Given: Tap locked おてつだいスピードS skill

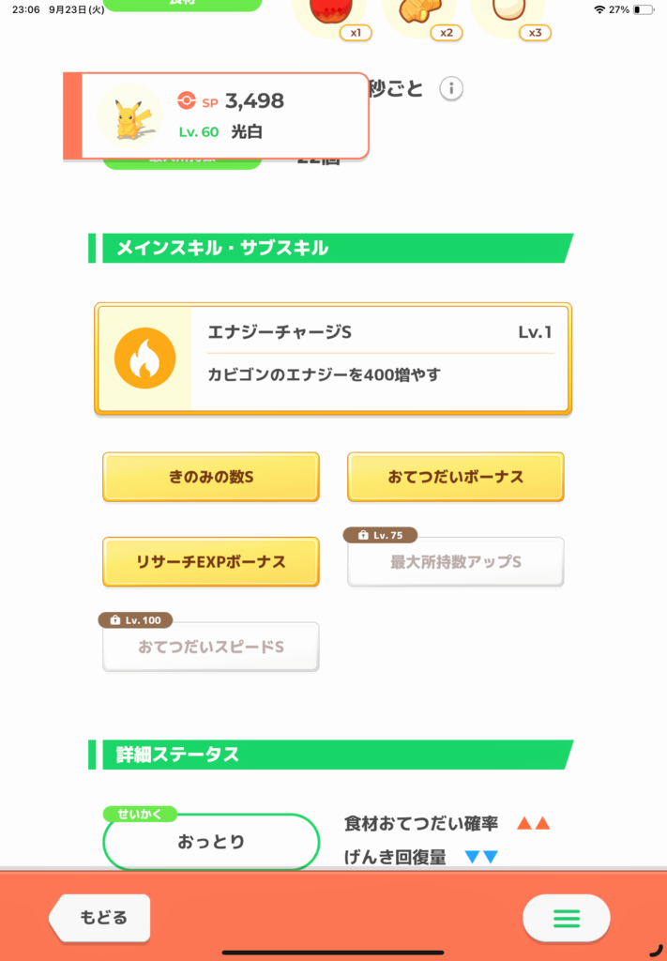Looking at the screenshot, I should pos(211,647).
